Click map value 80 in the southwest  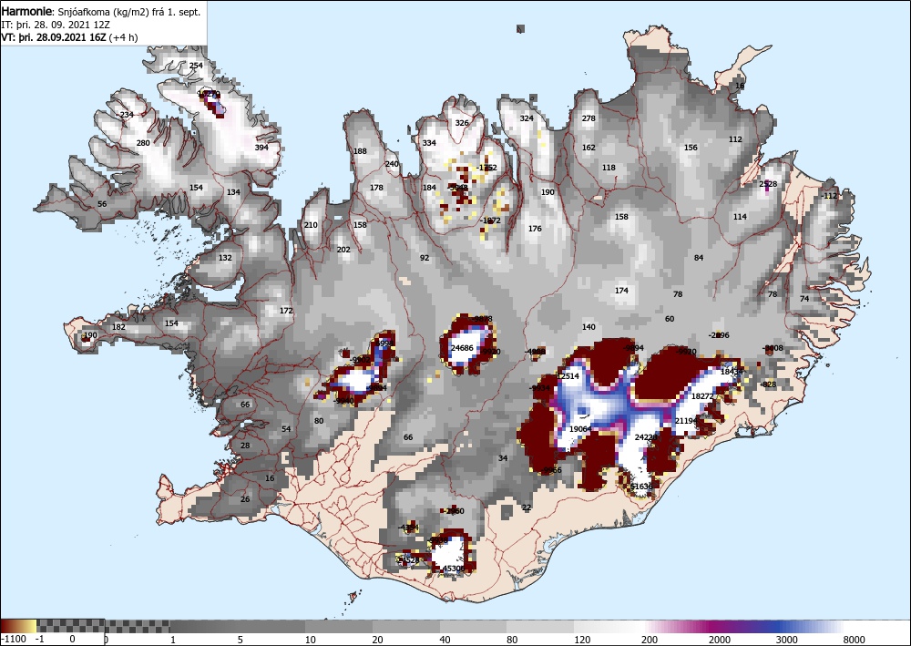coord(319,421)
